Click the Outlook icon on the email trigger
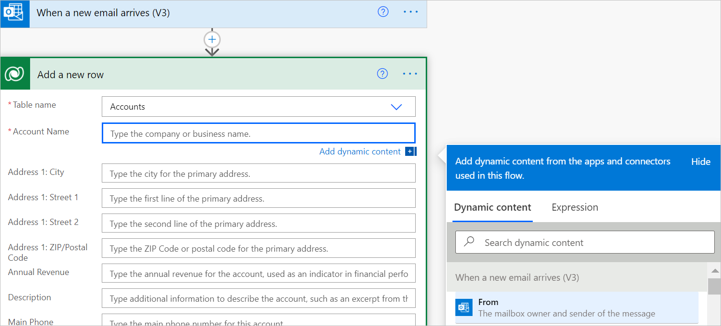 (14, 13)
